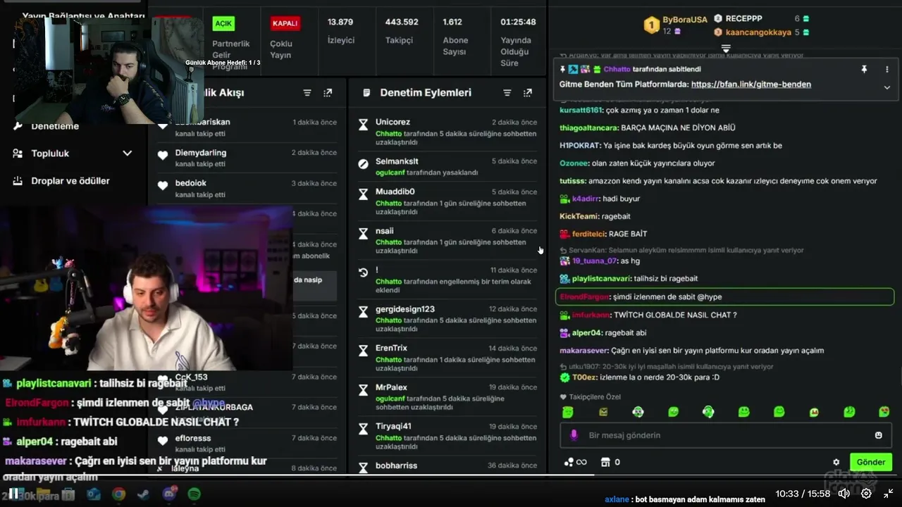Click chat username tutisss
The height and width of the screenshot is (507, 902).
click(x=572, y=181)
